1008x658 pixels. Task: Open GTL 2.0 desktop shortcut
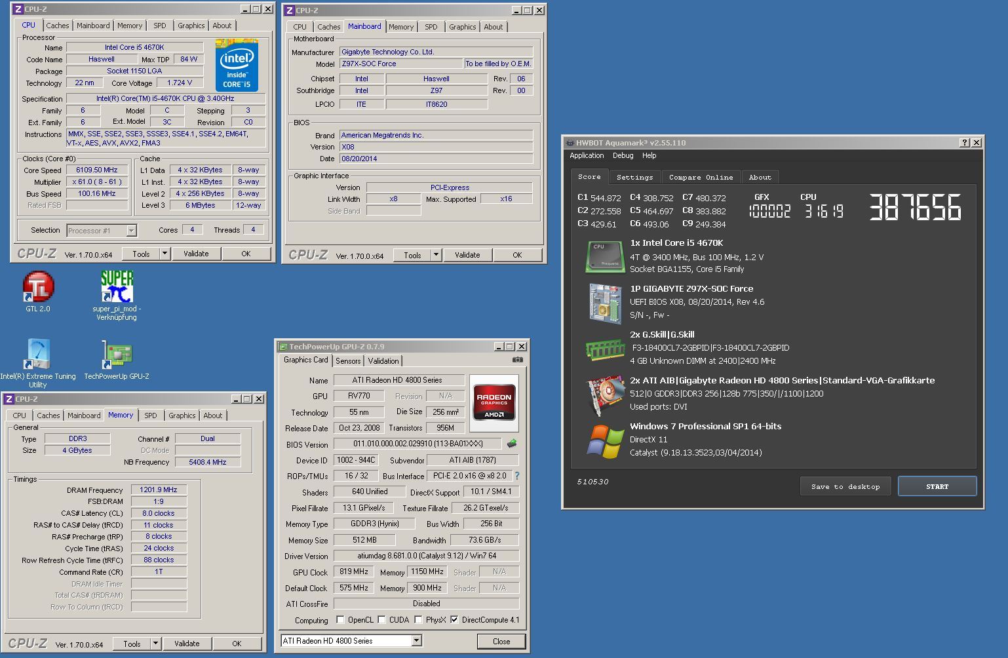coord(38,288)
